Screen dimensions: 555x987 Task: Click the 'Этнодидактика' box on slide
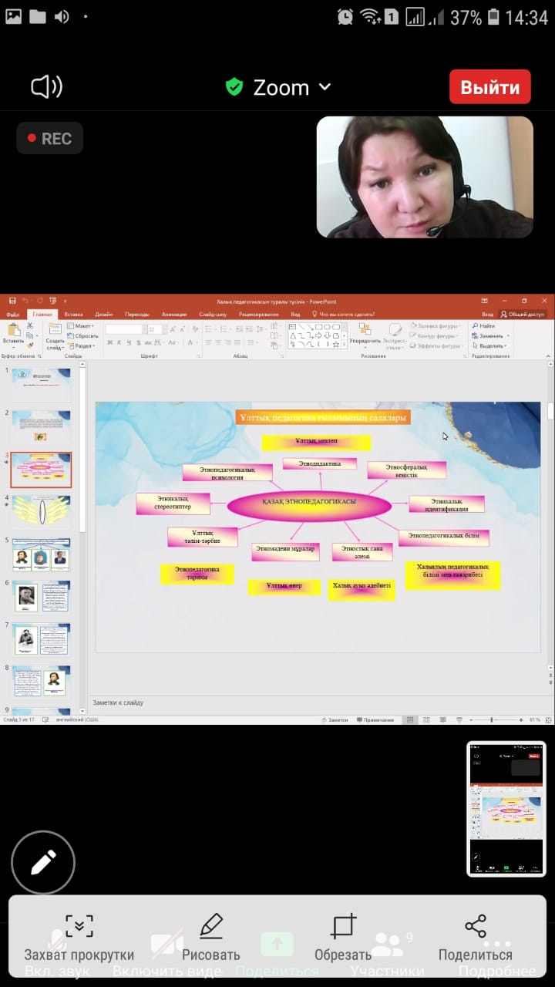[x=319, y=463]
